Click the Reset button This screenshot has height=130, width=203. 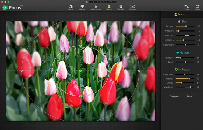tap(190, 96)
